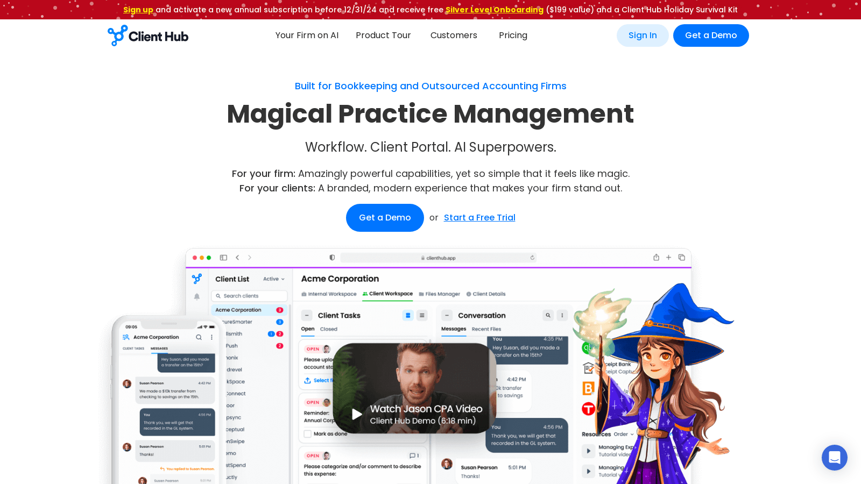Play the first Managing tutorial video

(589, 451)
